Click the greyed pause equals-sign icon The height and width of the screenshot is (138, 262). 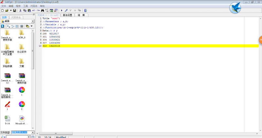75,10
